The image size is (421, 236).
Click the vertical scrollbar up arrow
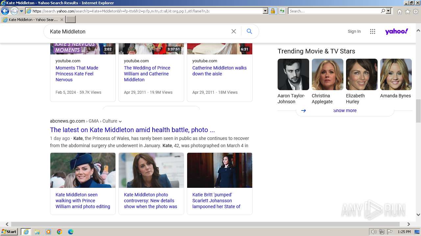(x=418, y=30)
